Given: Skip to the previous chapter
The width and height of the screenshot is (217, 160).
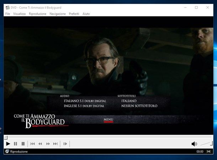Looking at the screenshot, I should pyautogui.click(x=32, y=144).
